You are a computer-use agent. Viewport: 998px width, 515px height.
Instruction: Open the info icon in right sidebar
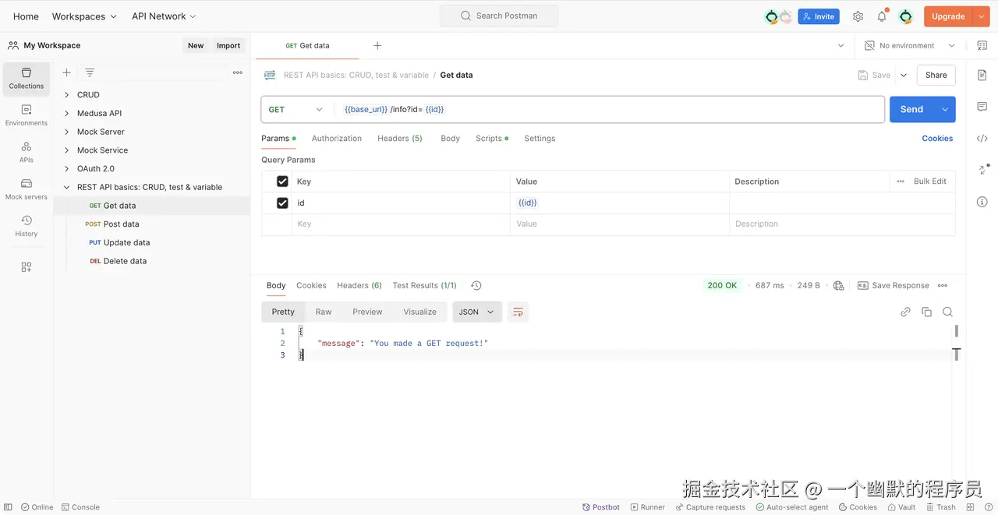(982, 202)
